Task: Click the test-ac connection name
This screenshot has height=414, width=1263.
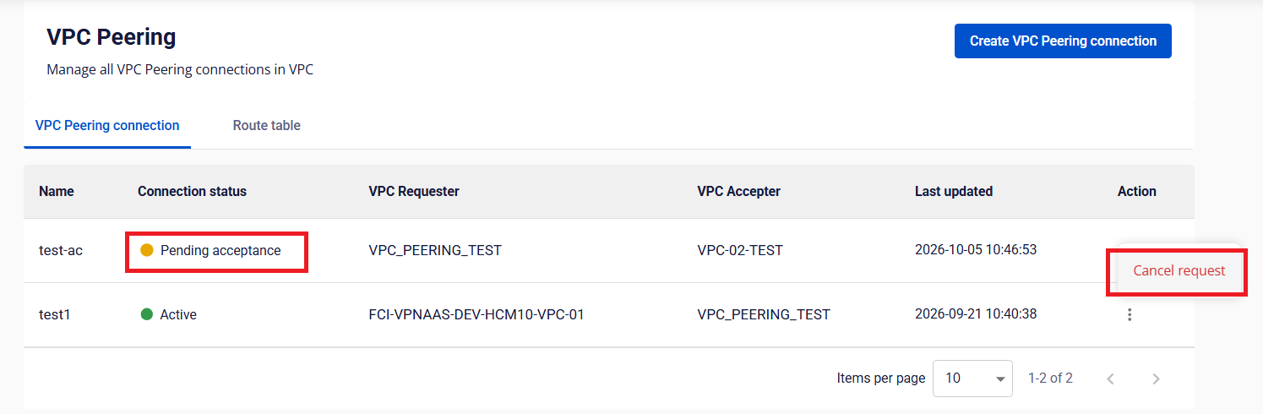Action: [x=61, y=250]
